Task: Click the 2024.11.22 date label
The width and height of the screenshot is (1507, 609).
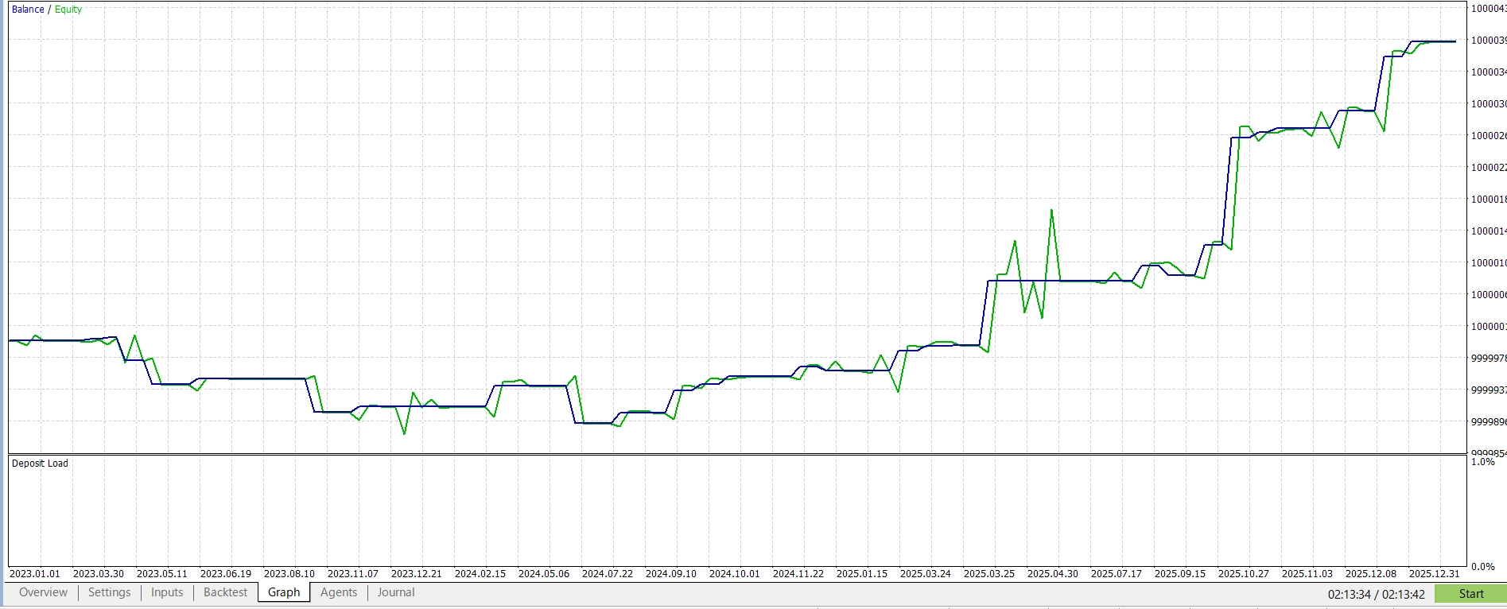Action: click(798, 574)
